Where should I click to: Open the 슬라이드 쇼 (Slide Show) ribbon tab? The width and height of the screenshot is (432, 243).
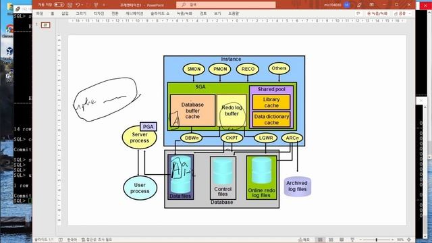160,13
